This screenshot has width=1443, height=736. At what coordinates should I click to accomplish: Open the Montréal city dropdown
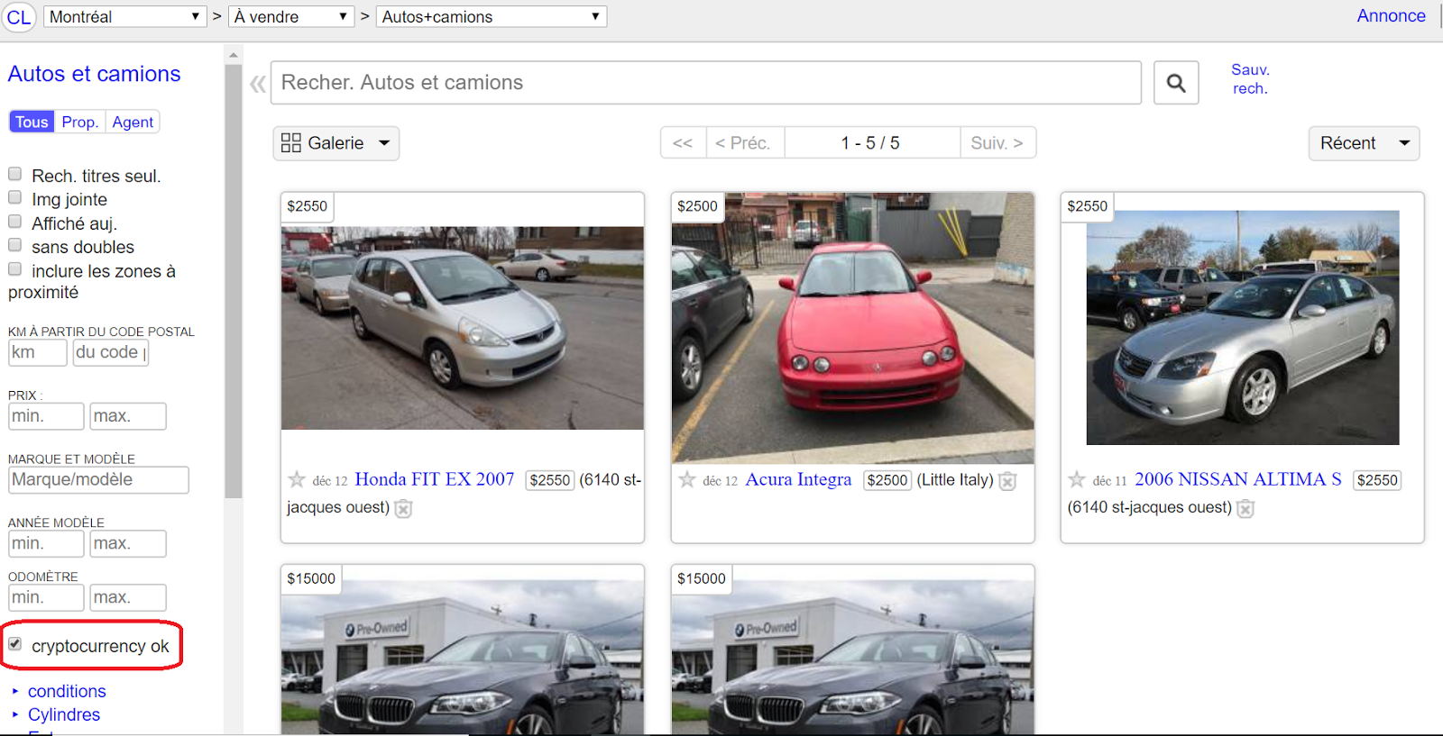point(124,17)
